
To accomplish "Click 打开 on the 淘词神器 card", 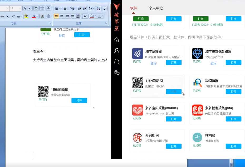I will pyautogui.click(x=234, y=92).
